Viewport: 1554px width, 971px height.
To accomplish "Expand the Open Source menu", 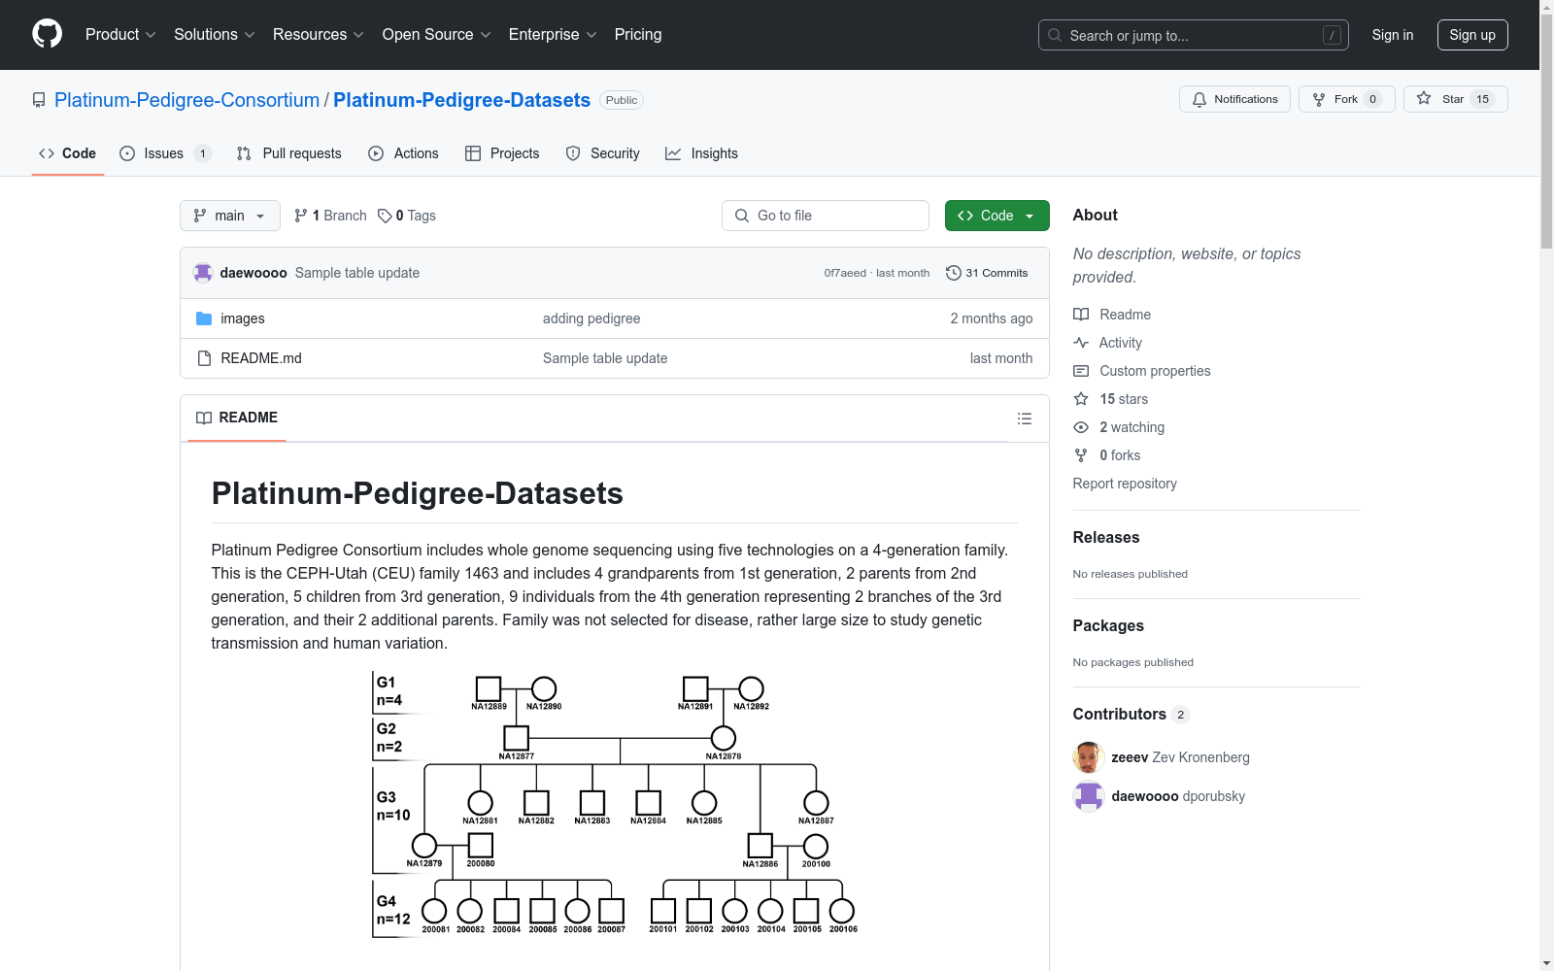I will (437, 35).
